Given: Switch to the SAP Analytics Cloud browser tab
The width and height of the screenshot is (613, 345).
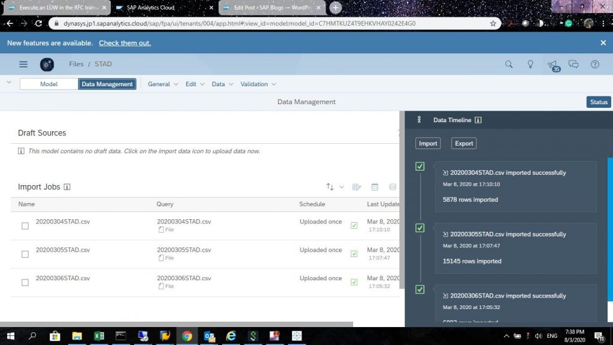Looking at the screenshot, I should click(165, 7).
